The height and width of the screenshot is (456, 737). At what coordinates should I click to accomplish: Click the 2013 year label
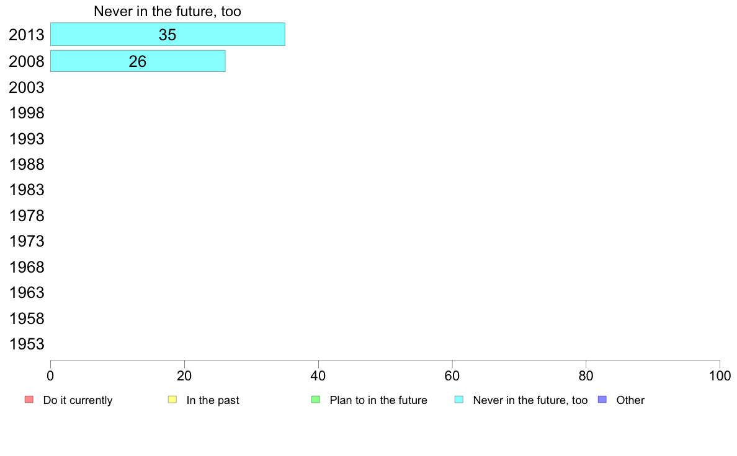(x=26, y=35)
